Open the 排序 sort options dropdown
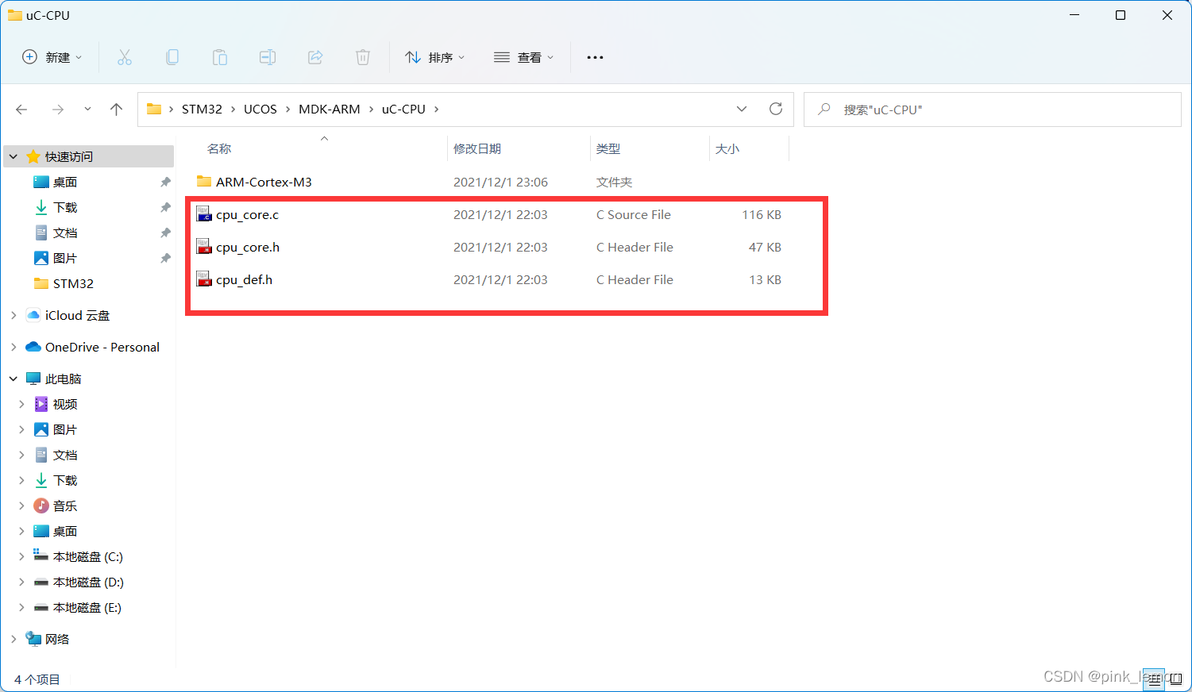This screenshot has height=692, width=1192. click(x=434, y=56)
